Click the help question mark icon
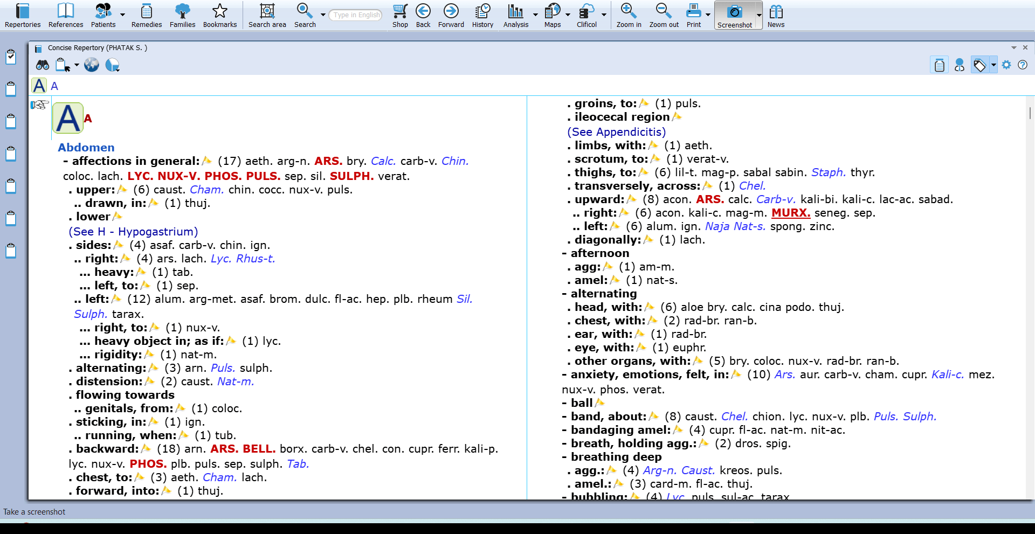The image size is (1035, 534). point(1022,65)
